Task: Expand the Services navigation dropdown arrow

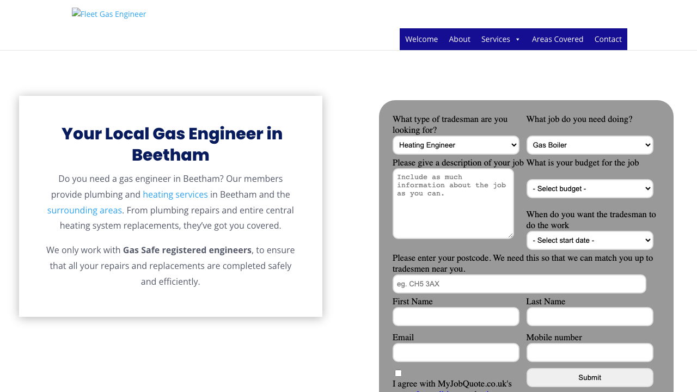Action: tap(517, 39)
